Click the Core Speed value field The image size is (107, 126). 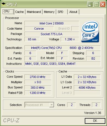pyautogui.click(x=38, y=77)
